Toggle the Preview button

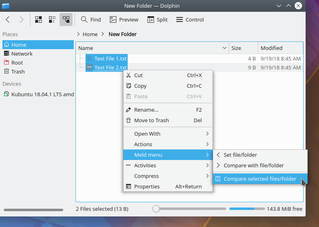pyautogui.click(x=124, y=19)
